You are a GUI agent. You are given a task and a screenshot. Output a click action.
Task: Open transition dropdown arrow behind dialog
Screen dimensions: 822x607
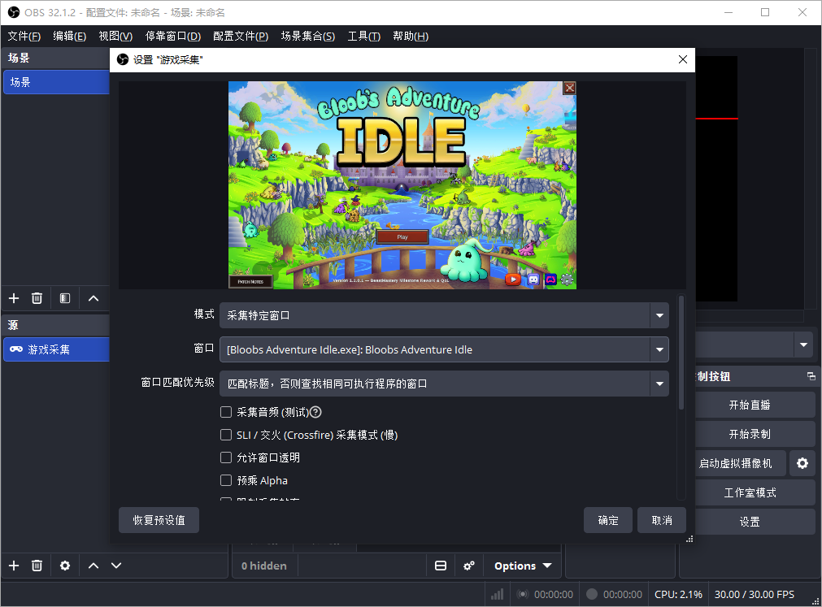click(x=803, y=345)
